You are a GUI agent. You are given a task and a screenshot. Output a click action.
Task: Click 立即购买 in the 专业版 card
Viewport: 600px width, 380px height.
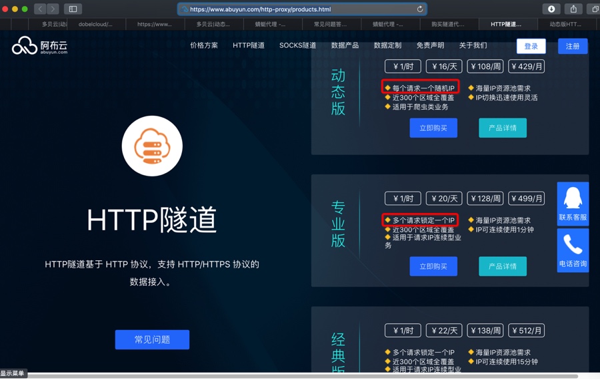pyautogui.click(x=433, y=266)
